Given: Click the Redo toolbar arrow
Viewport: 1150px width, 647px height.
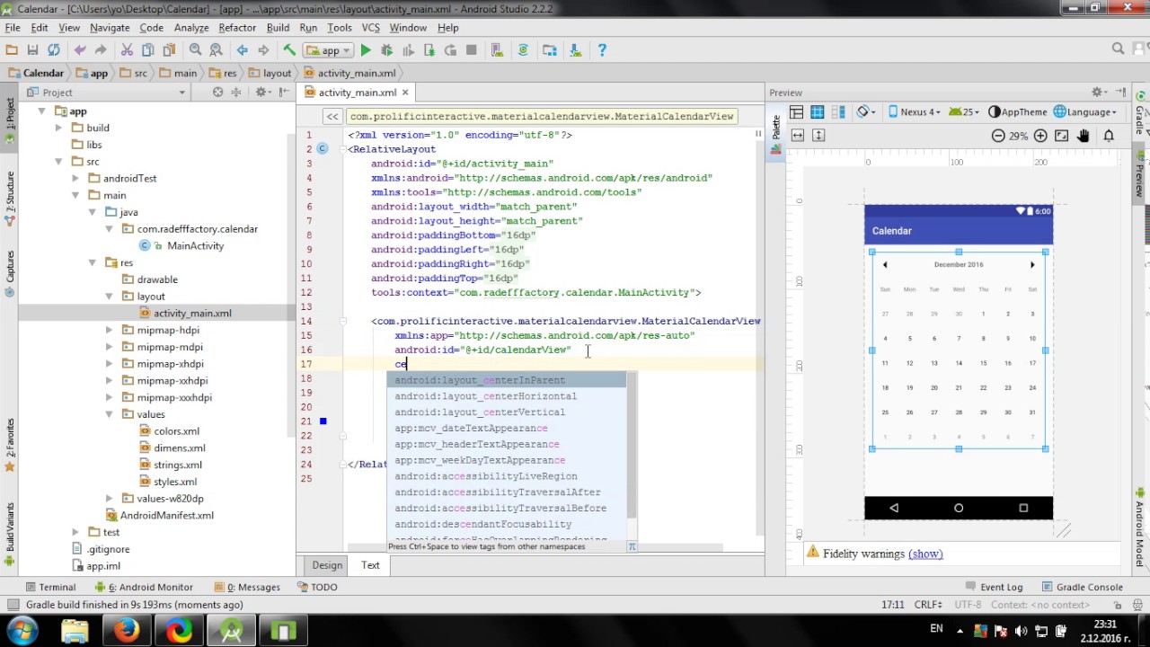Looking at the screenshot, I should (x=101, y=50).
